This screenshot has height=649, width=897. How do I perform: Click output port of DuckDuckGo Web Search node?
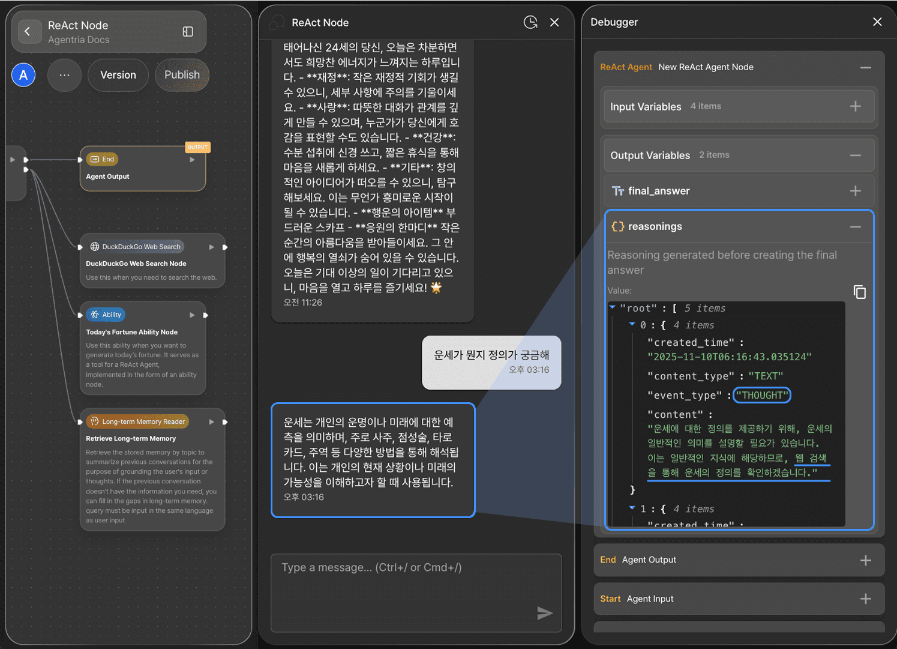tap(225, 247)
